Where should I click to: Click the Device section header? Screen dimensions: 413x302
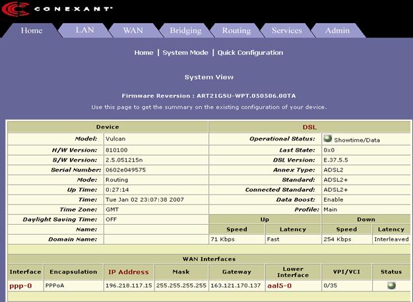point(108,127)
